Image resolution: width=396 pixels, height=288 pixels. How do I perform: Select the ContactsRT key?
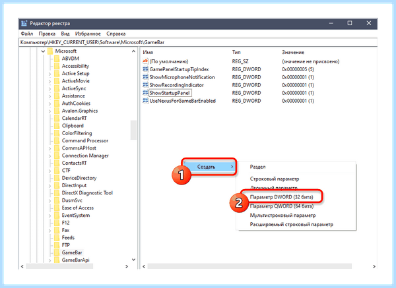coord(74,163)
